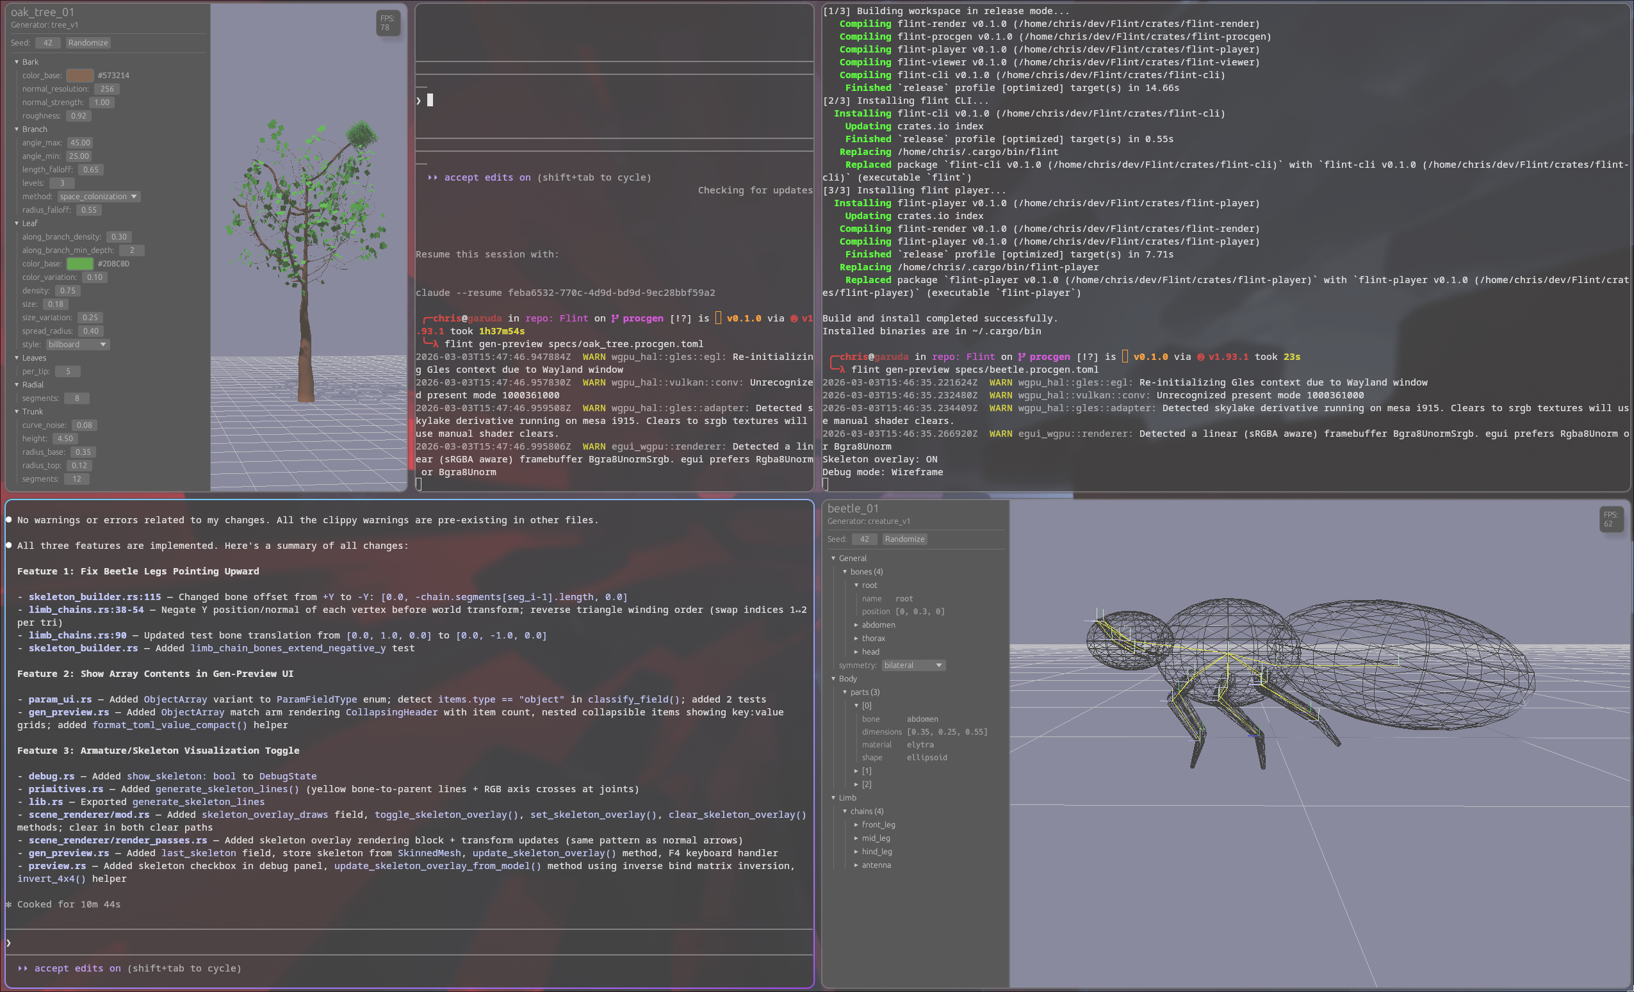Click the FPS counter in tree viewport
This screenshot has width=1634, height=992.
388,23
